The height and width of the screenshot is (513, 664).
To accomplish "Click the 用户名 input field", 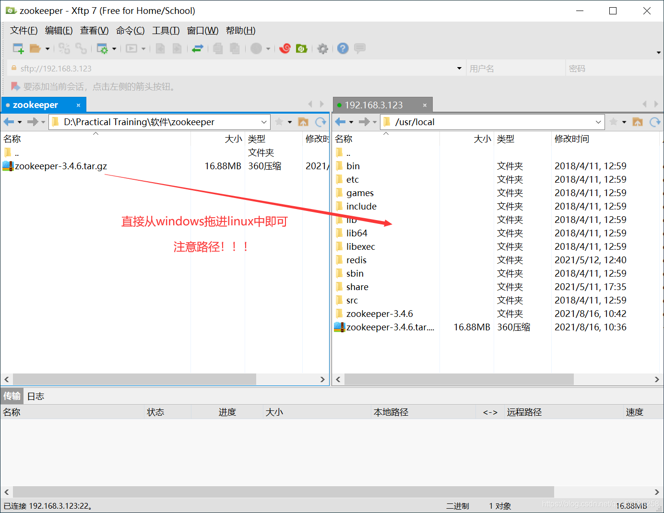I will (516, 69).
